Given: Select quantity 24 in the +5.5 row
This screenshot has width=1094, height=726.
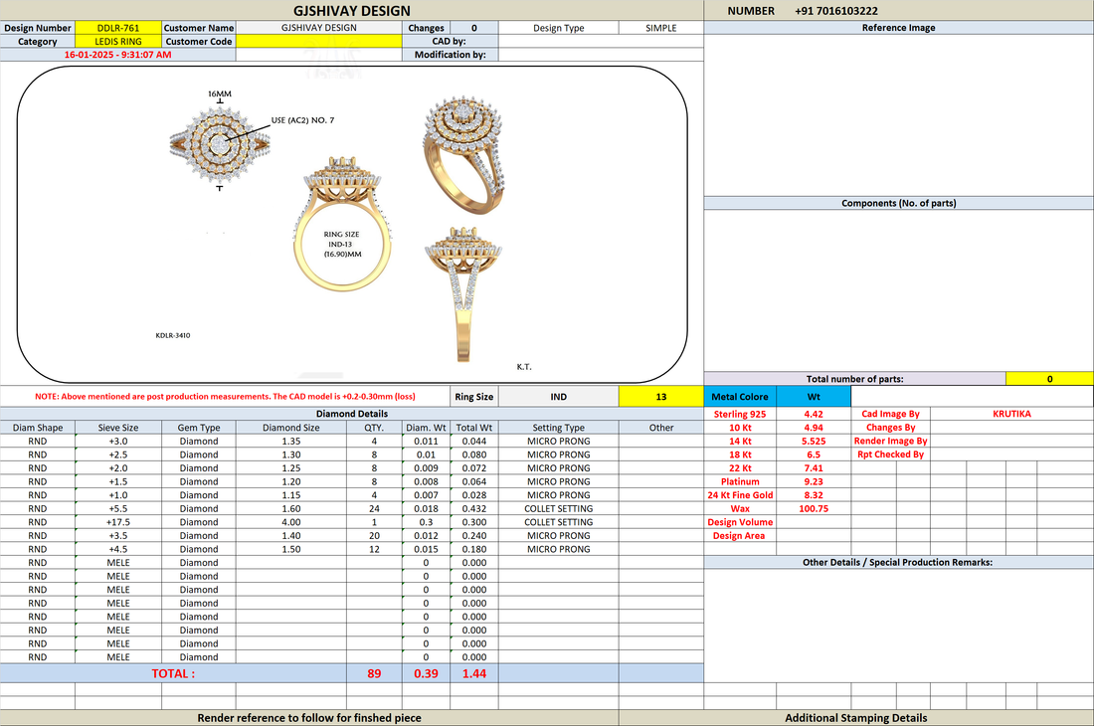Looking at the screenshot, I should click(x=374, y=508).
